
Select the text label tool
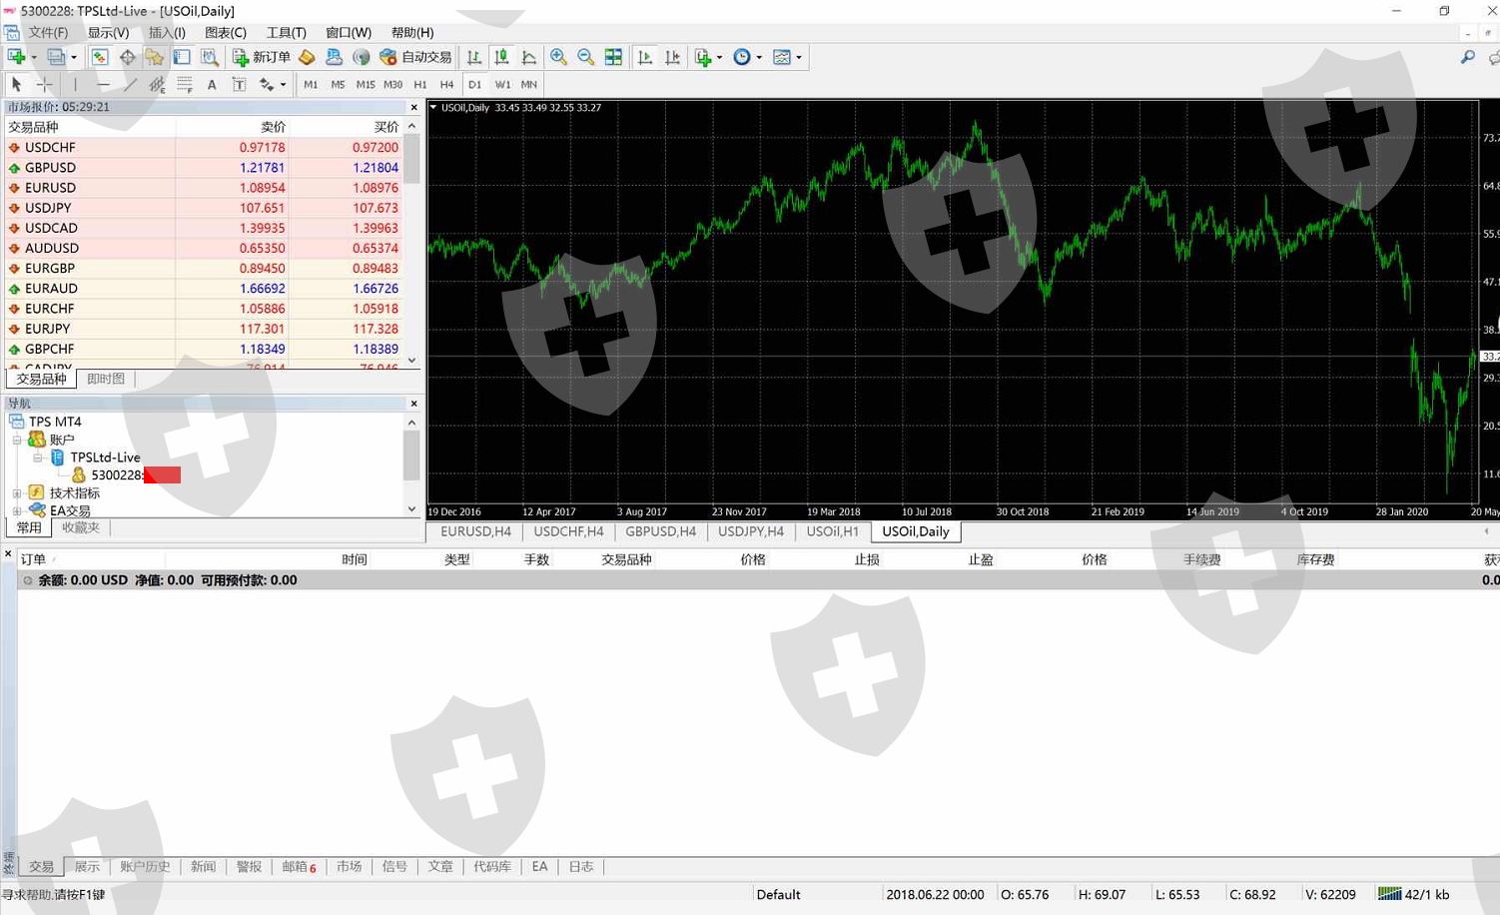tap(239, 85)
